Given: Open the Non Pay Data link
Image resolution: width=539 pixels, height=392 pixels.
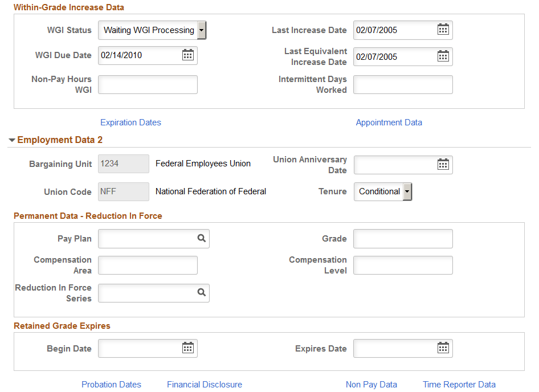Looking at the screenshot, I should [x=371, y=385].
